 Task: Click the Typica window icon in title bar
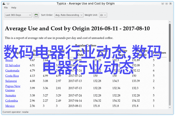point(3,4)
